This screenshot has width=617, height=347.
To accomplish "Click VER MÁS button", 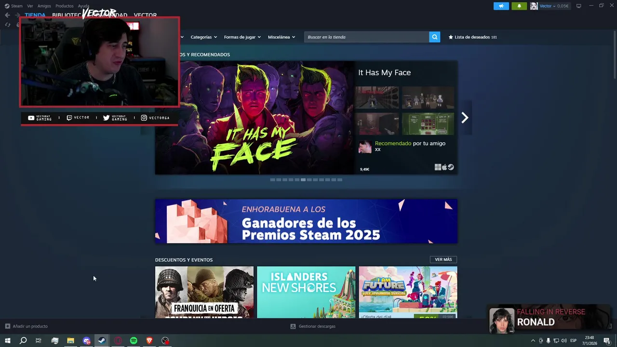I will (443, 259).
